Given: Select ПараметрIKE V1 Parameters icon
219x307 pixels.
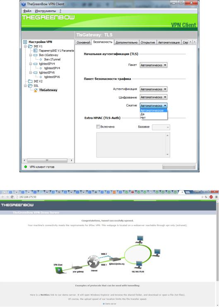Looking at the screenshot, I should click(x=36, y=51).
